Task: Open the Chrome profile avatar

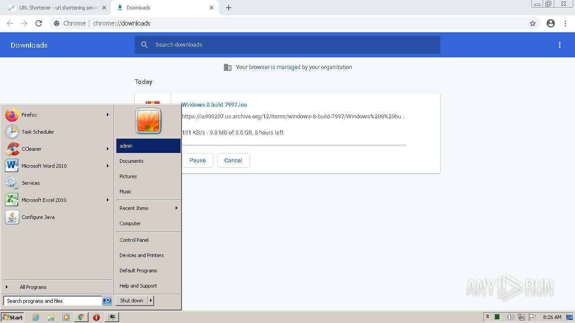Action: coord(551,23)
